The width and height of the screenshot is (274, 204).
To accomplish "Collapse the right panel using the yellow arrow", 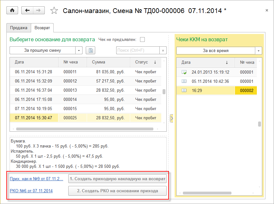I will click(x=171, y=118).
